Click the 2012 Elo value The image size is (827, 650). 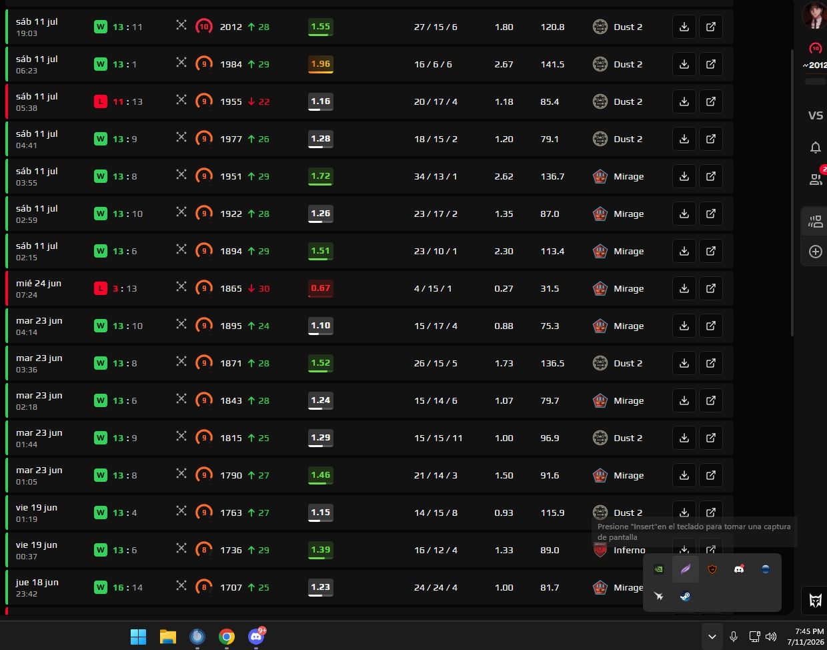[231, 27]
